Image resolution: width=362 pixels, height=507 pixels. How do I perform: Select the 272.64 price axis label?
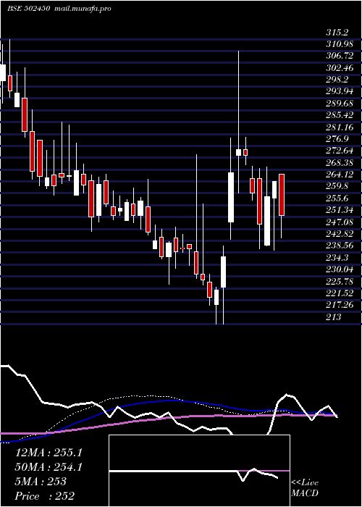(x=340, y=151)
